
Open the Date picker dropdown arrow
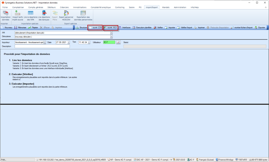click(68, 42)
